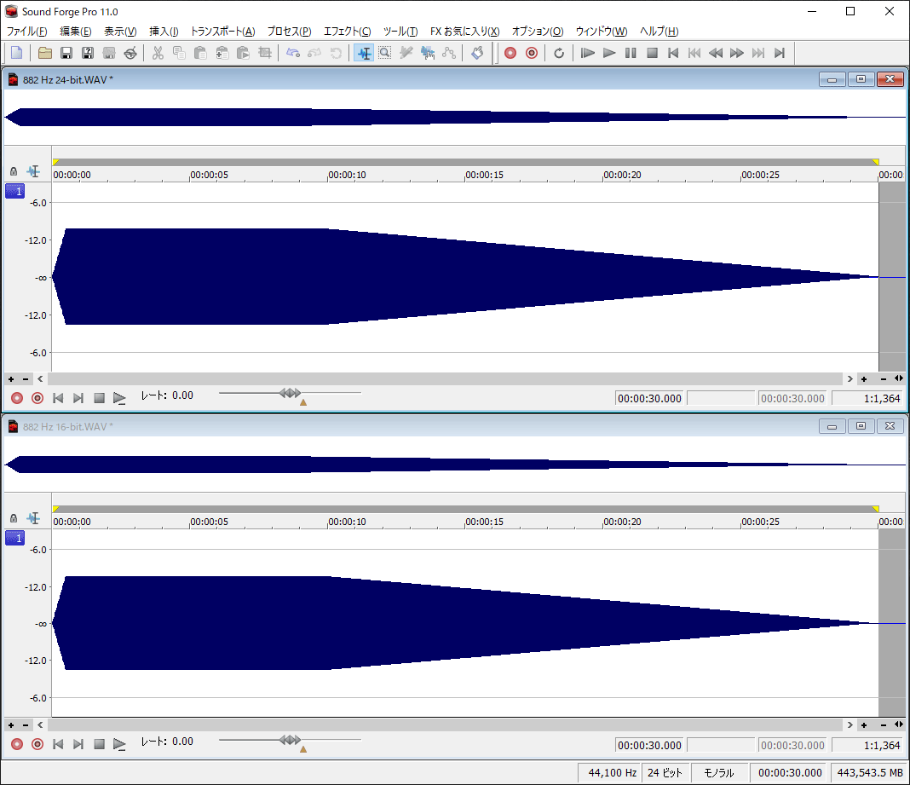This screenshot has height=785, width=910.
Task: Select channel 1 button in the 24-bit window
Action: click(x=15, y=191)
